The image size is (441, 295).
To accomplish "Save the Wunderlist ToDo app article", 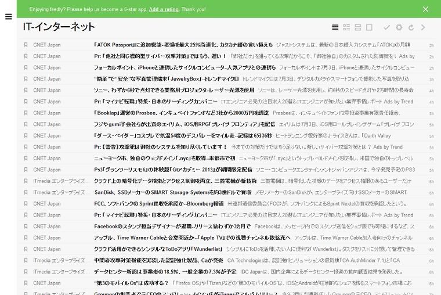I will (x=26, y=249).
